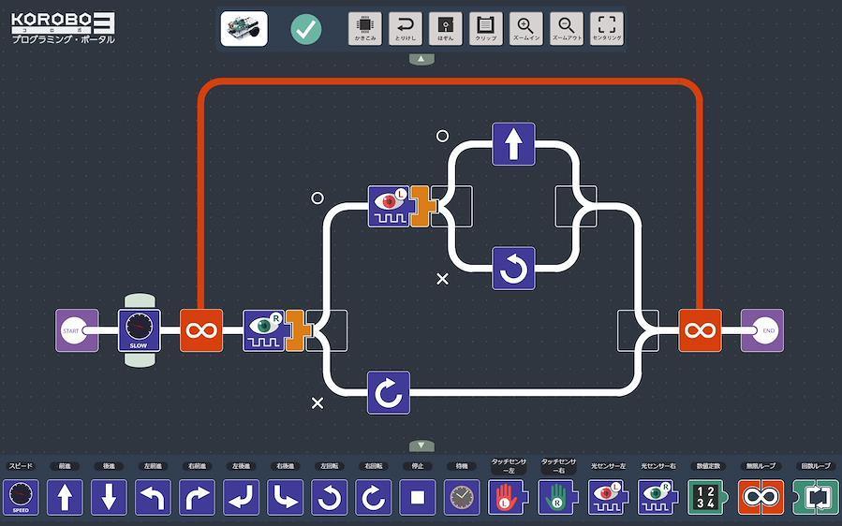
Task: Select the 停止 stop block in the palette
Action: coord(417,497)
